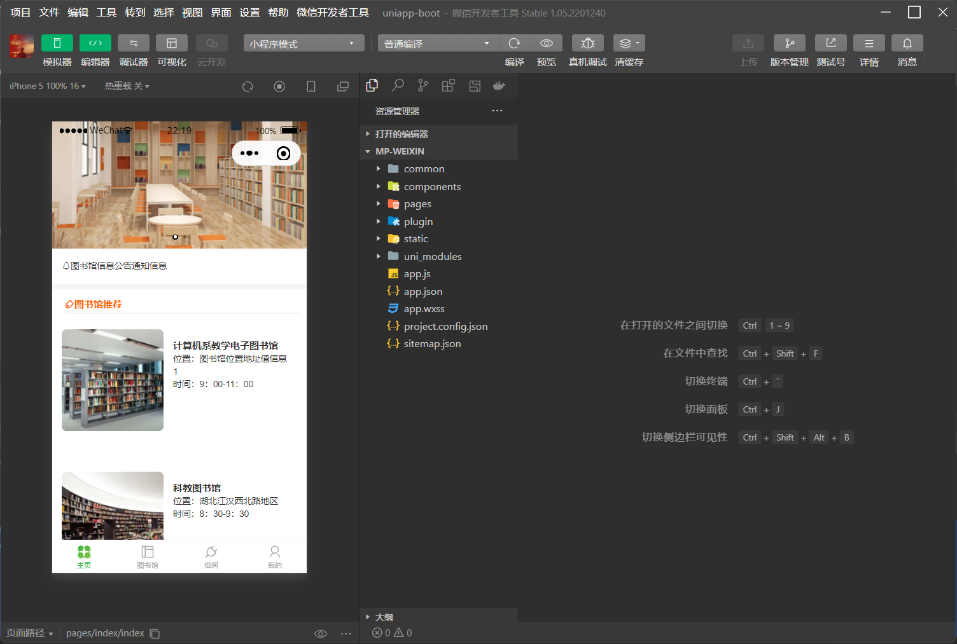Viewport: 957px width, 644px height.
Task: Open the 页面路径 page path dropdown
Action: 29,633
